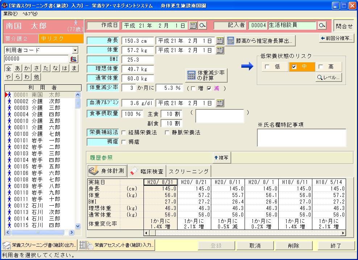Open calendar picker next to 作成日 date
The image size is (358, 260).
click(x=193, y=26)
